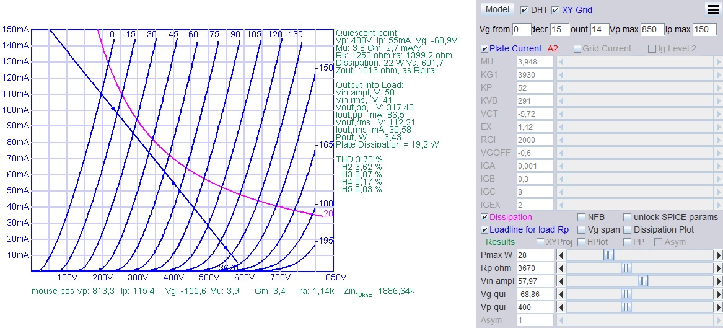Enable unlock SPICE params checkbox
Viewport: 723px width, 328px height.
coord(628,218)
